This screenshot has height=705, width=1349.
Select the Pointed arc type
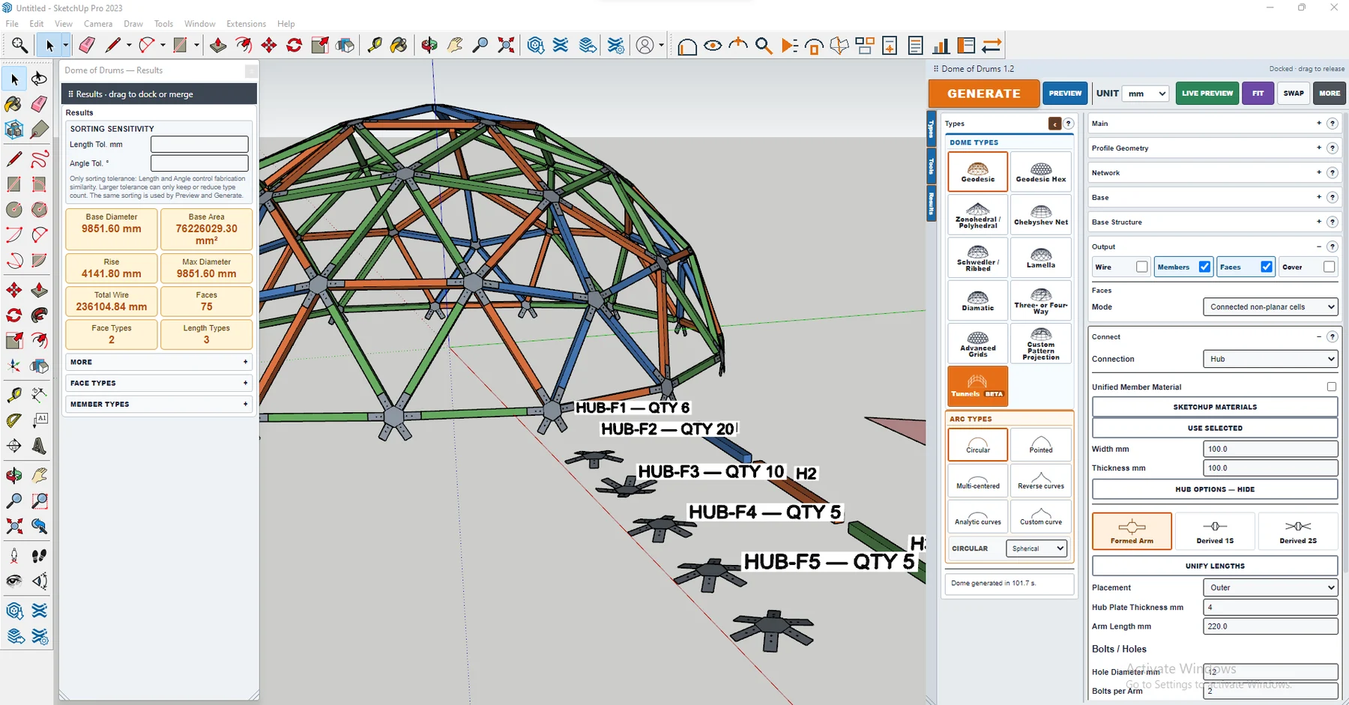pyautogui.click(x=1040, y=444)
